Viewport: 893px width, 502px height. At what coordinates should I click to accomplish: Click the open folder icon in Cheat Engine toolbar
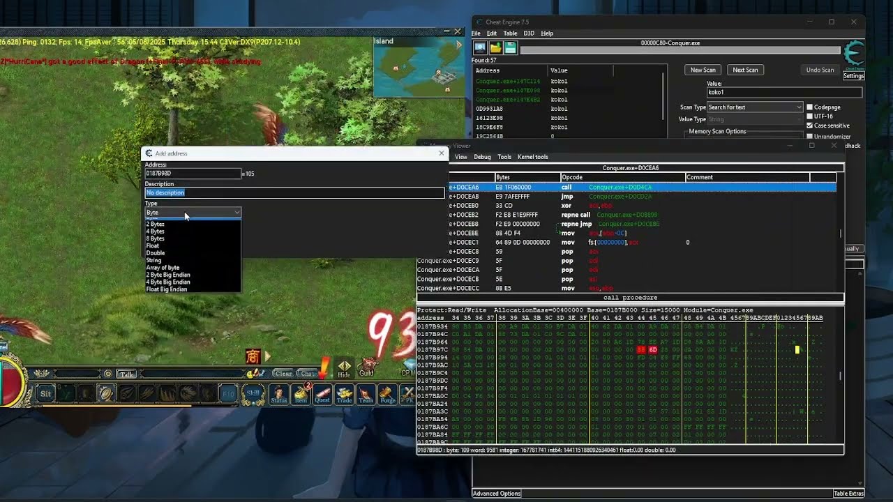click(495, 47)
